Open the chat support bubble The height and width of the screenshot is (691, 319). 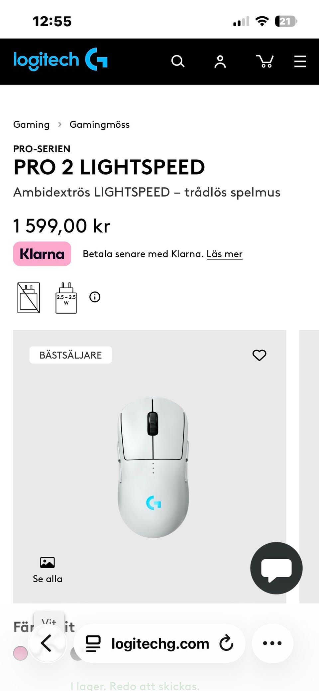pos(276,568)
